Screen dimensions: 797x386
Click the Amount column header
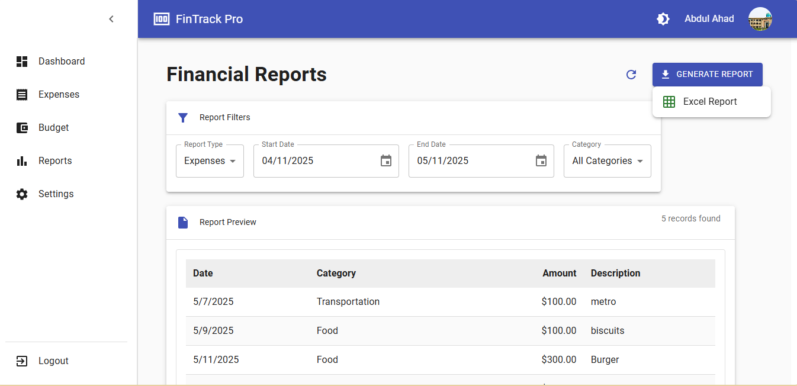(x=560, y=274)
